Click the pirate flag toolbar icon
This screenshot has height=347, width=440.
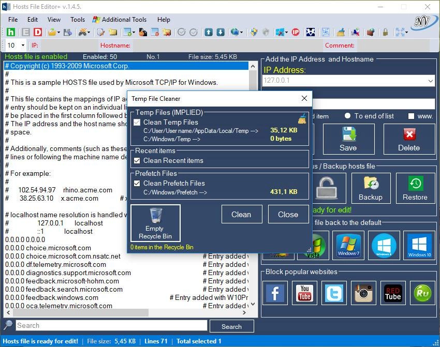(311, 32)
